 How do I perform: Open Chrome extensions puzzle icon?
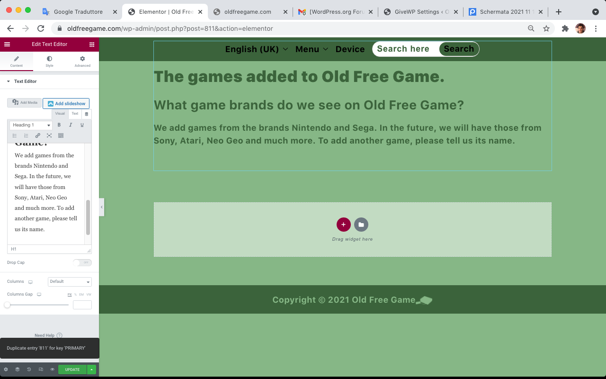(x=565, y=28)
